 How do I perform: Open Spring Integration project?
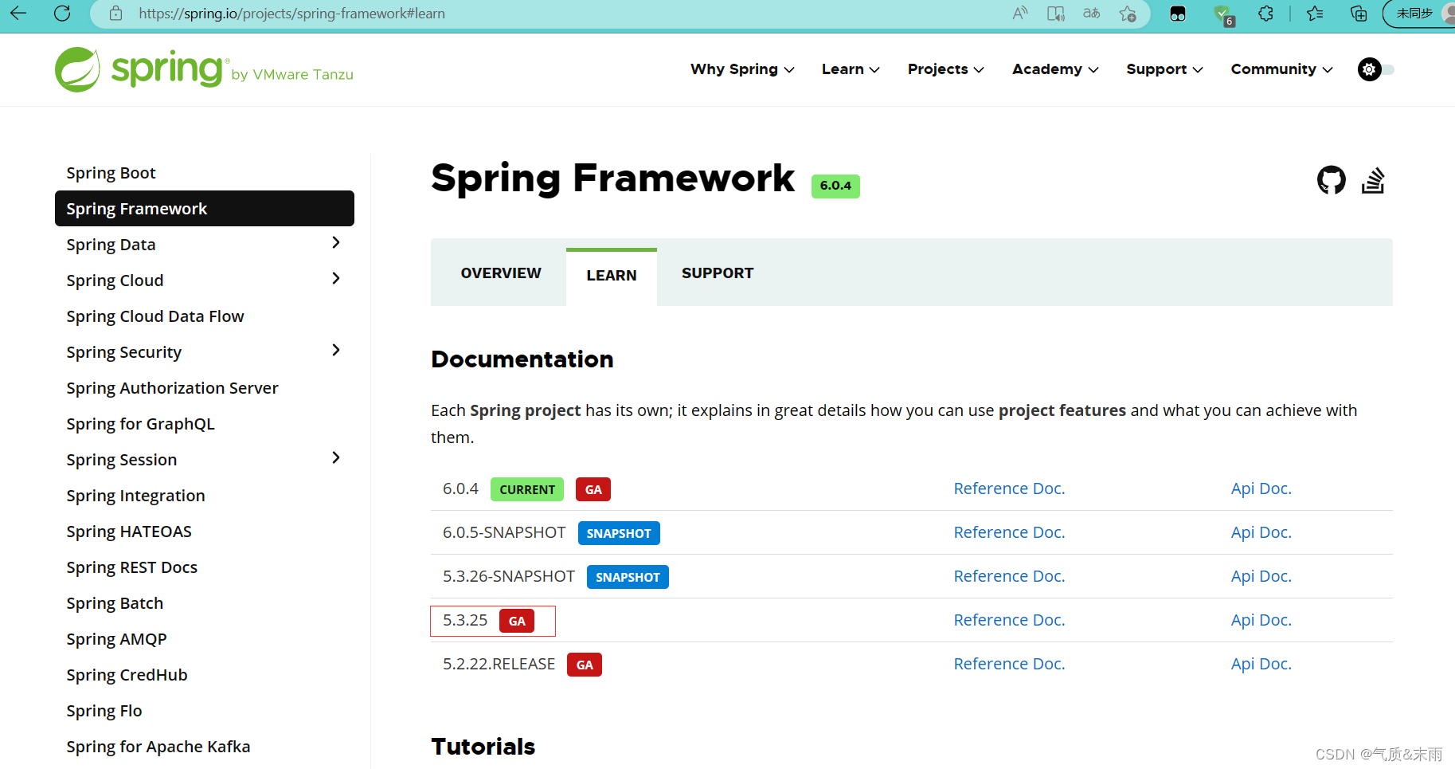pos(136,496)
